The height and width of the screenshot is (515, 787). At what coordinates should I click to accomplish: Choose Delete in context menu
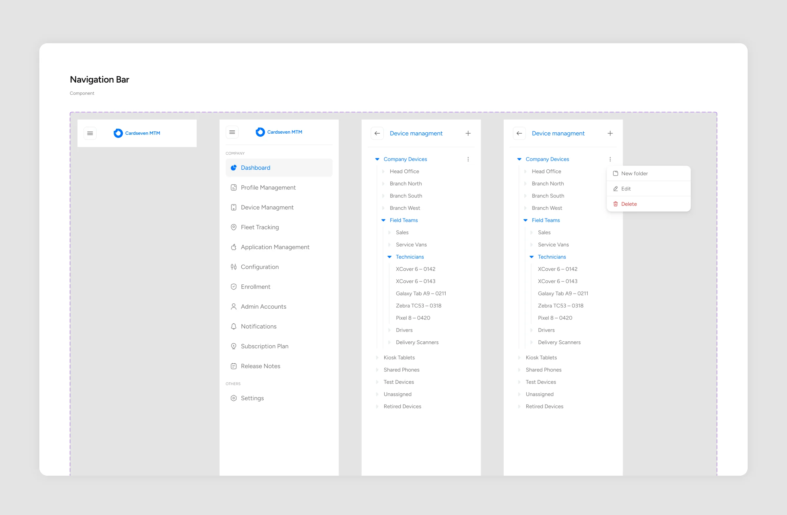coord(648,204)
